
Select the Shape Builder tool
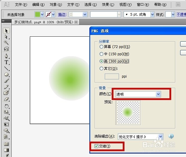[6, 131]
